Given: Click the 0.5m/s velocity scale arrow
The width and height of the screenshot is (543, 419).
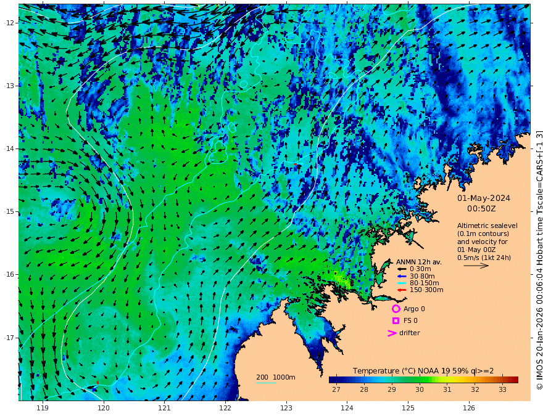Looking at the screenshot, I should pyautogui.click(x=476, y=266).
